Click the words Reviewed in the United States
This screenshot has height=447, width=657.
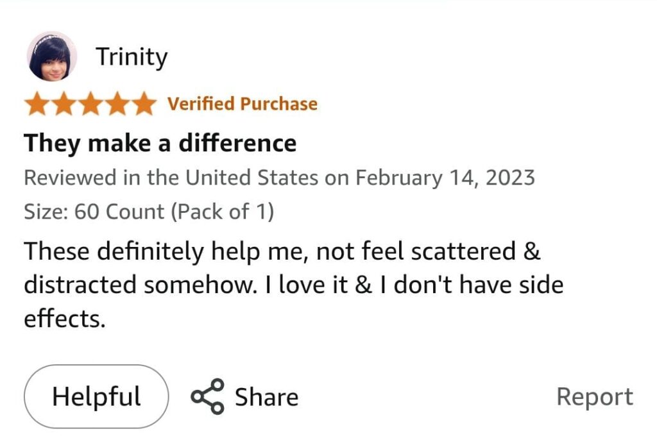171,178
